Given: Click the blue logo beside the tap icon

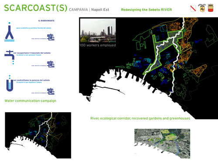Looking at the screenshot, I should pyautogui.click(x=51, y=64).
